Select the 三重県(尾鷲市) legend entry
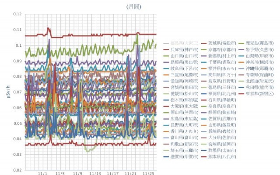 pos(181,75)
